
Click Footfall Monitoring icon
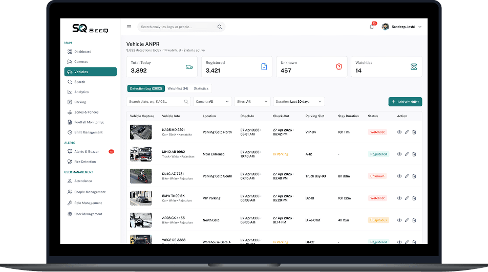pos(70,122)
